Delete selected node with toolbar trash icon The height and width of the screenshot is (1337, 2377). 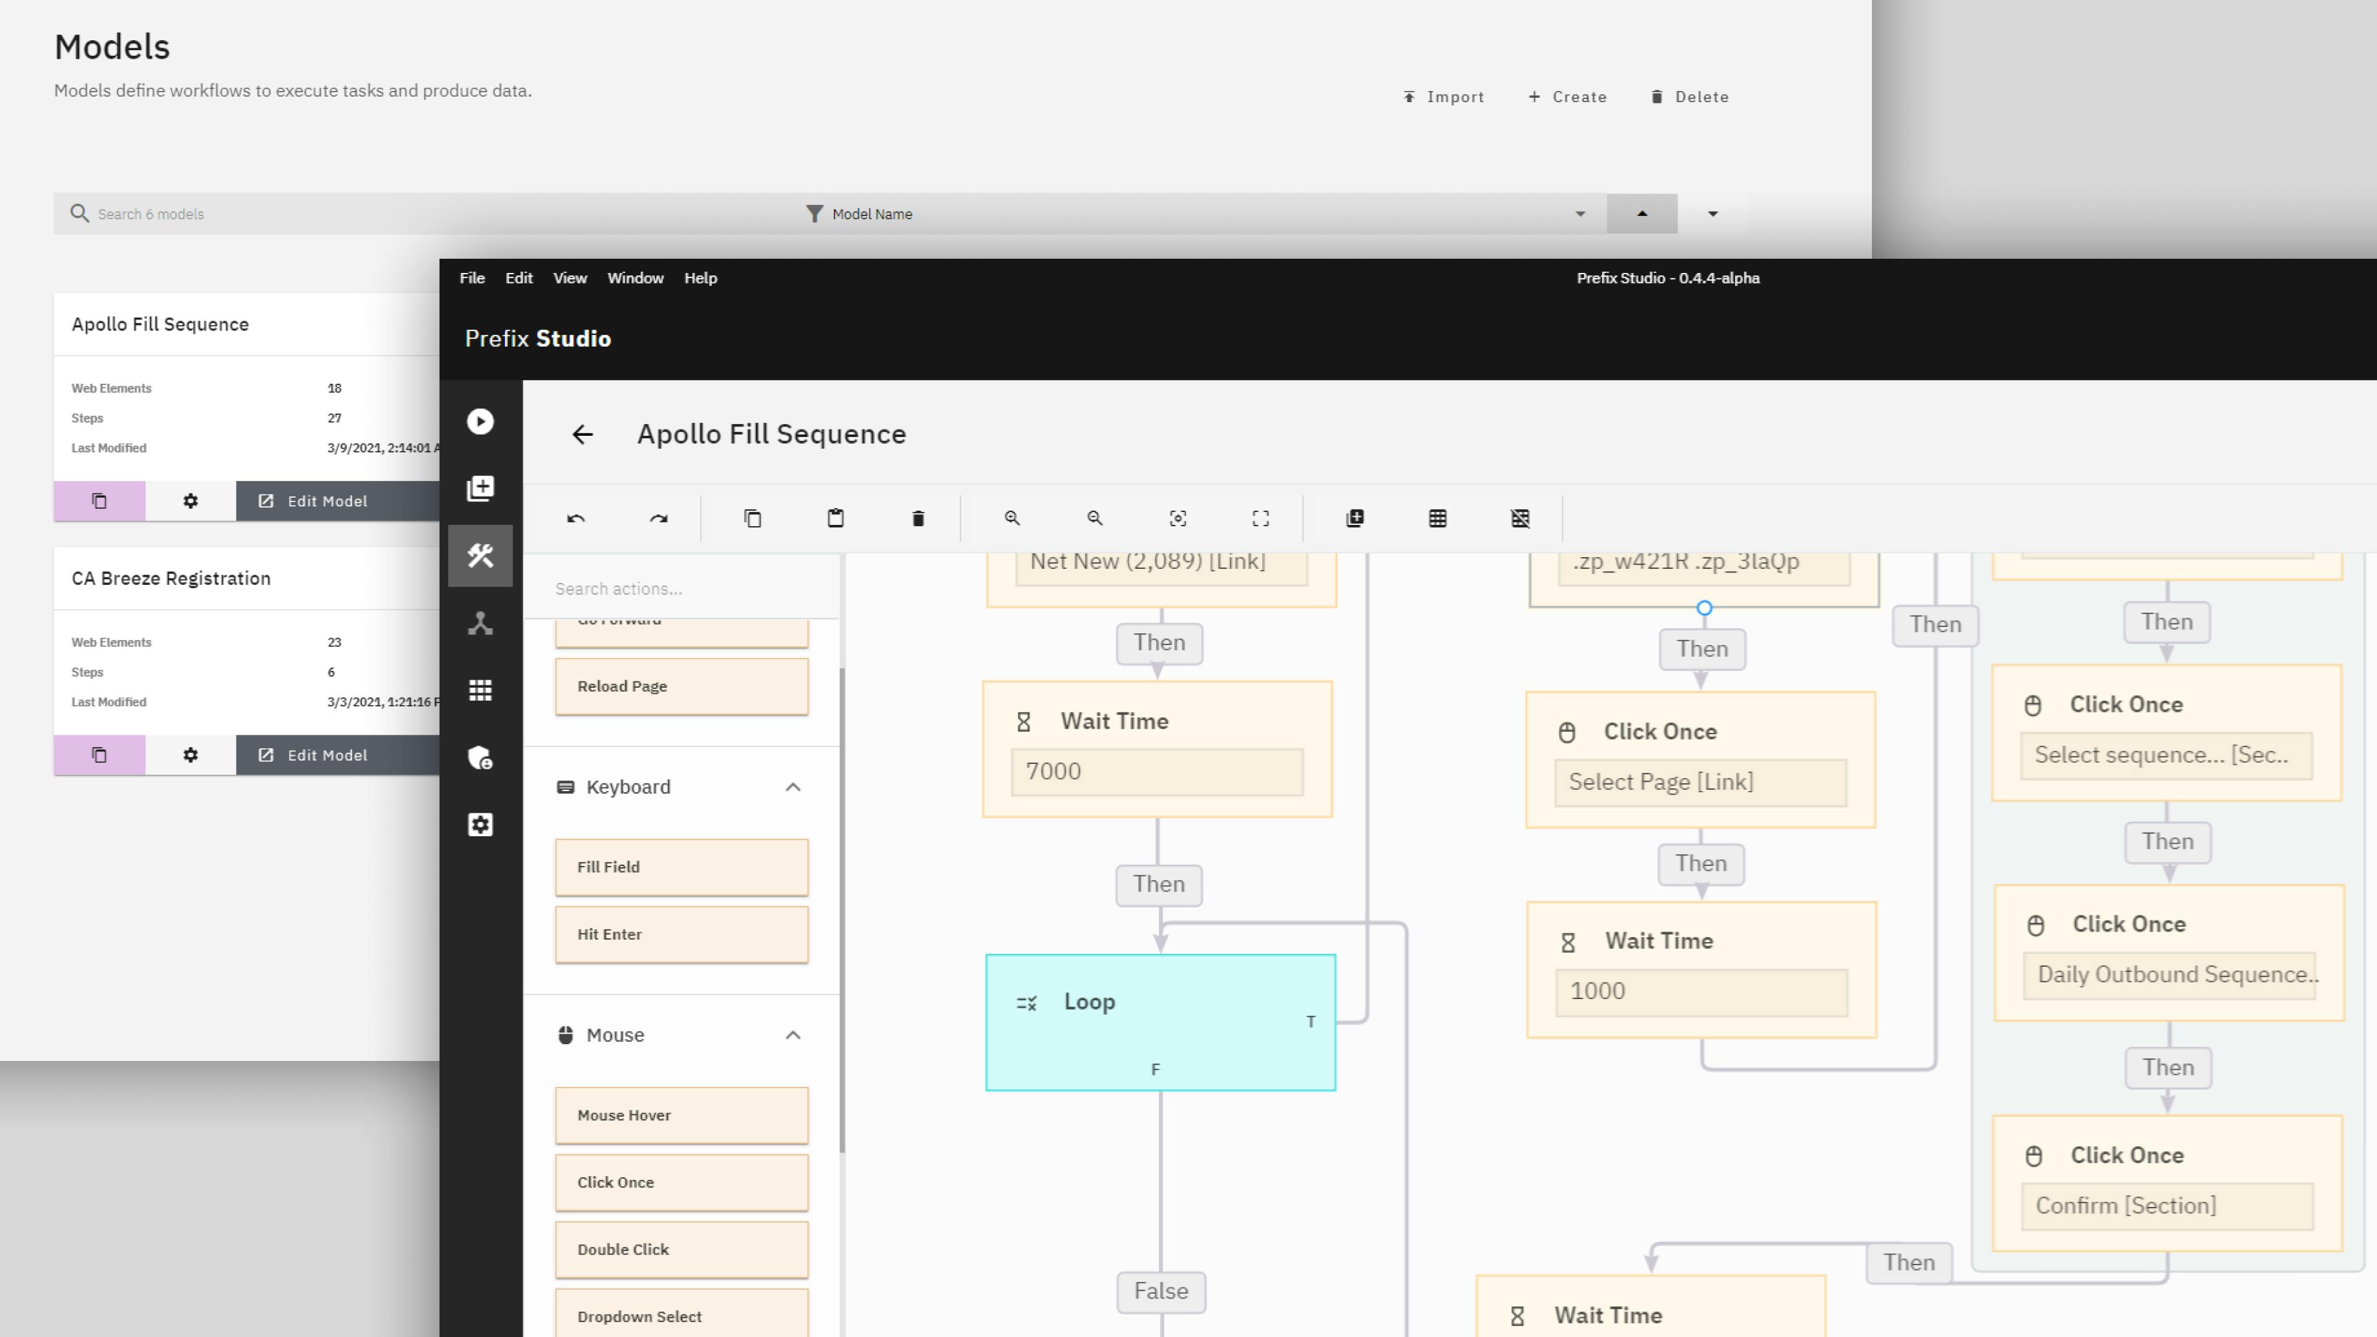(918, 519)
